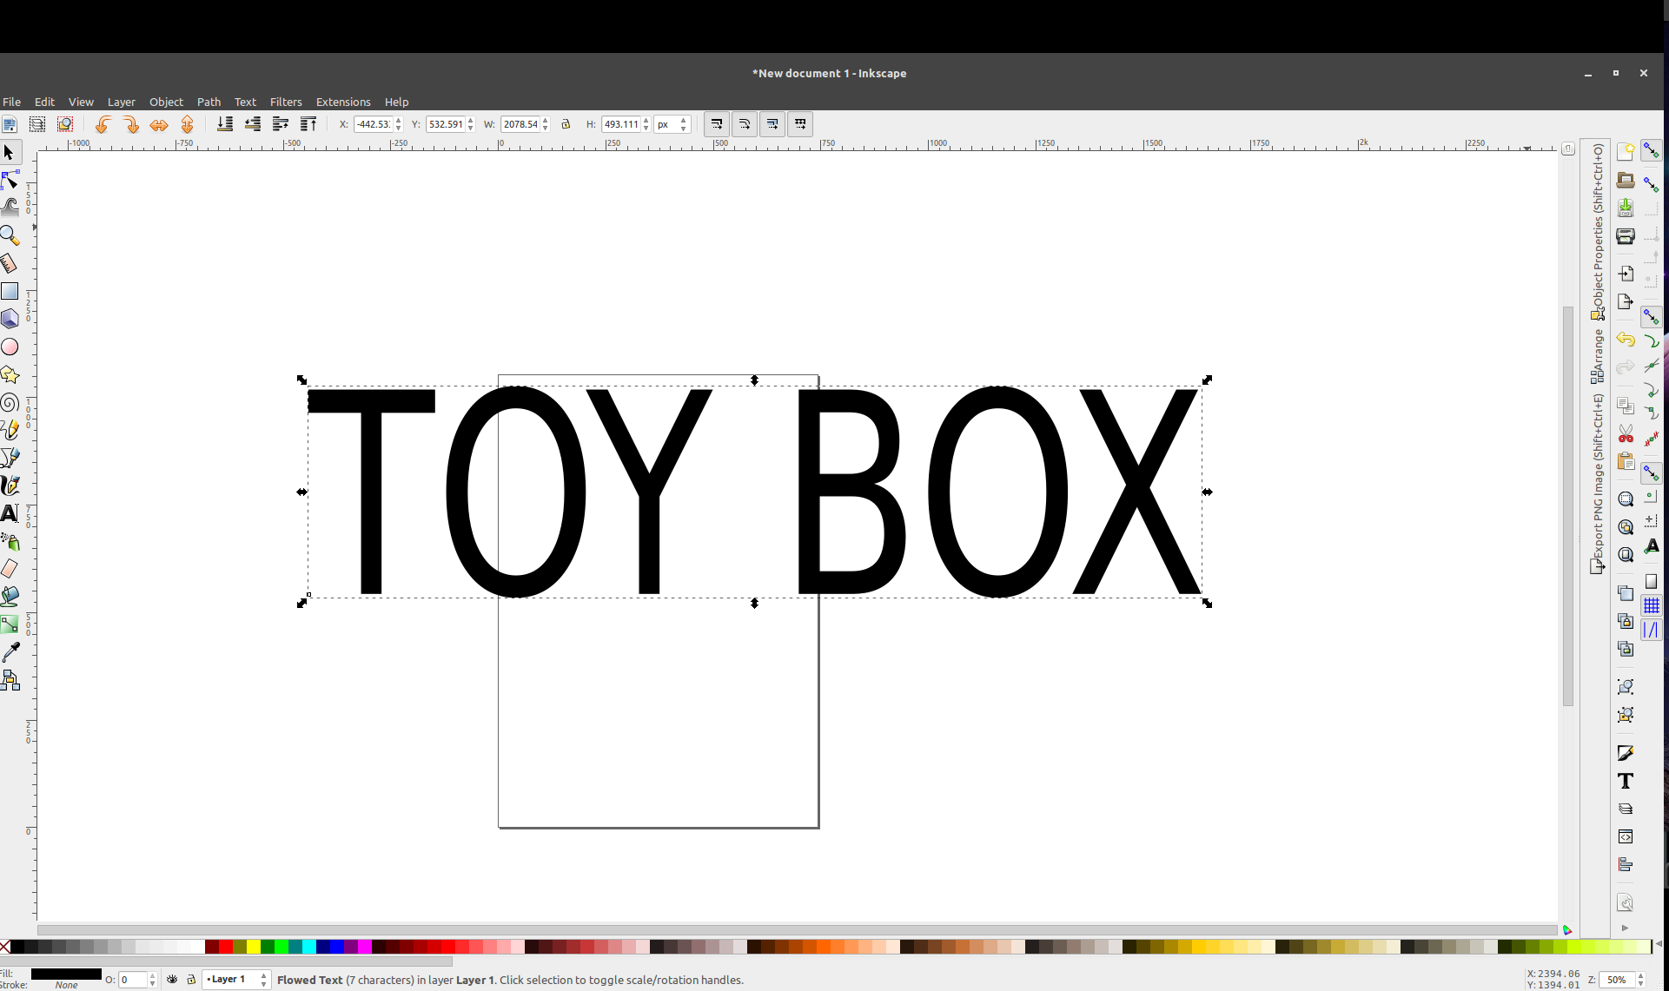The image size is (1669, 991).
Task: Open the Path menu
Action: [x=209, y=102]
